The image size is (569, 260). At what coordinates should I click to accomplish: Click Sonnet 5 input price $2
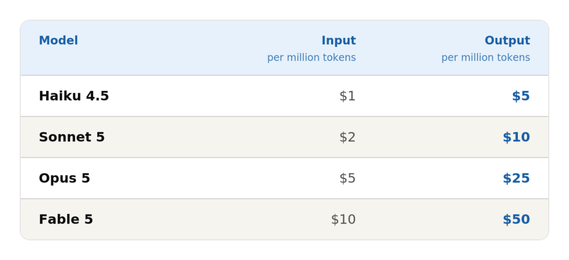pyautogui.click(x=347, y=137)
